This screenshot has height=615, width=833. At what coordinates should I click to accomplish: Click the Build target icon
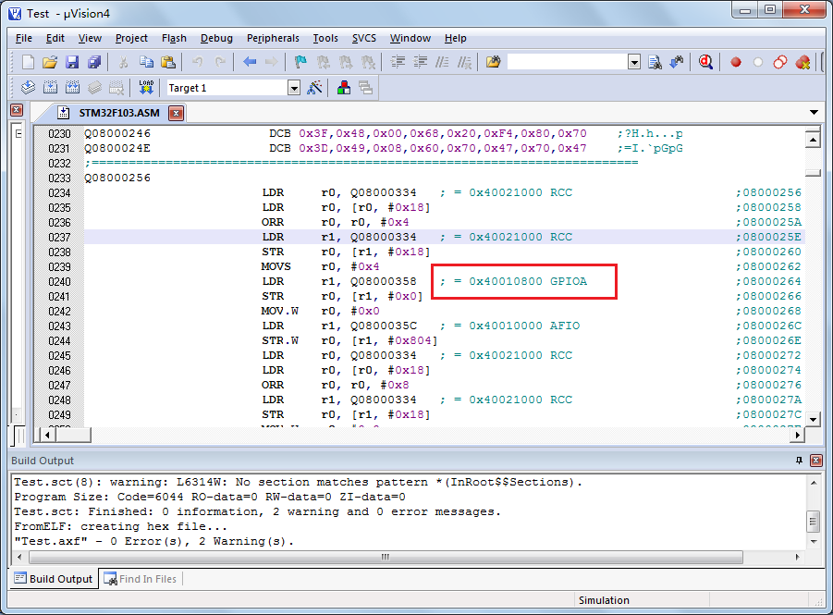click(x=50, y=88)
